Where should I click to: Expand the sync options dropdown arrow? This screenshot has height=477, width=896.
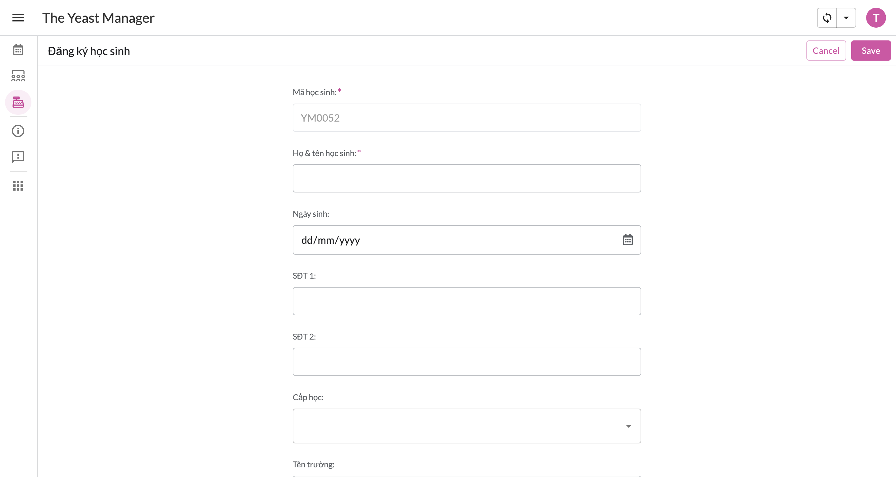tap(846, 18)
